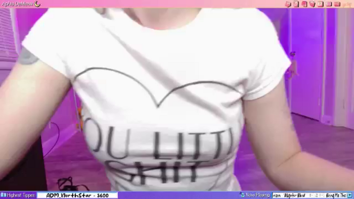
Task: Click the crescent moon icon beside the title
Action: (37, 4)
